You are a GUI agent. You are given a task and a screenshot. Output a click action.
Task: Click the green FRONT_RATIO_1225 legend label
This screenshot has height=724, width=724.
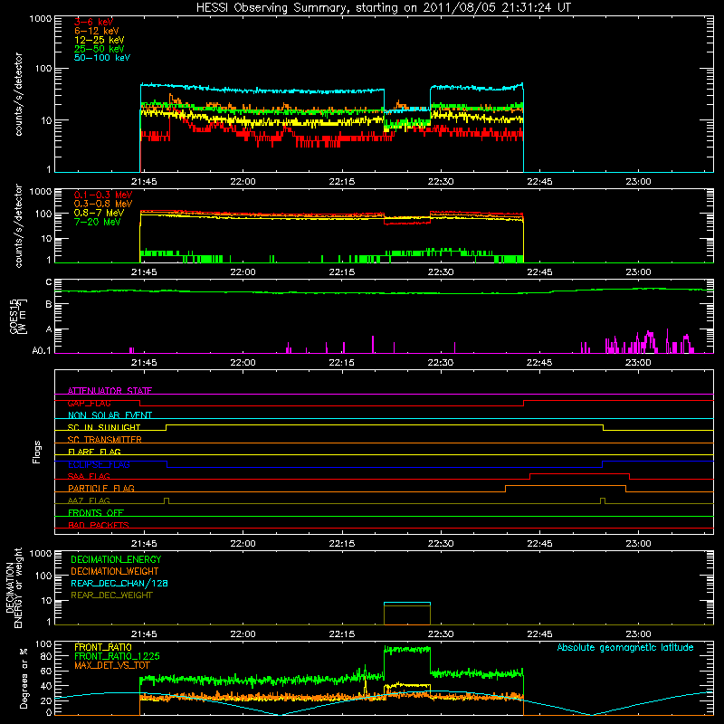(117, 656)
